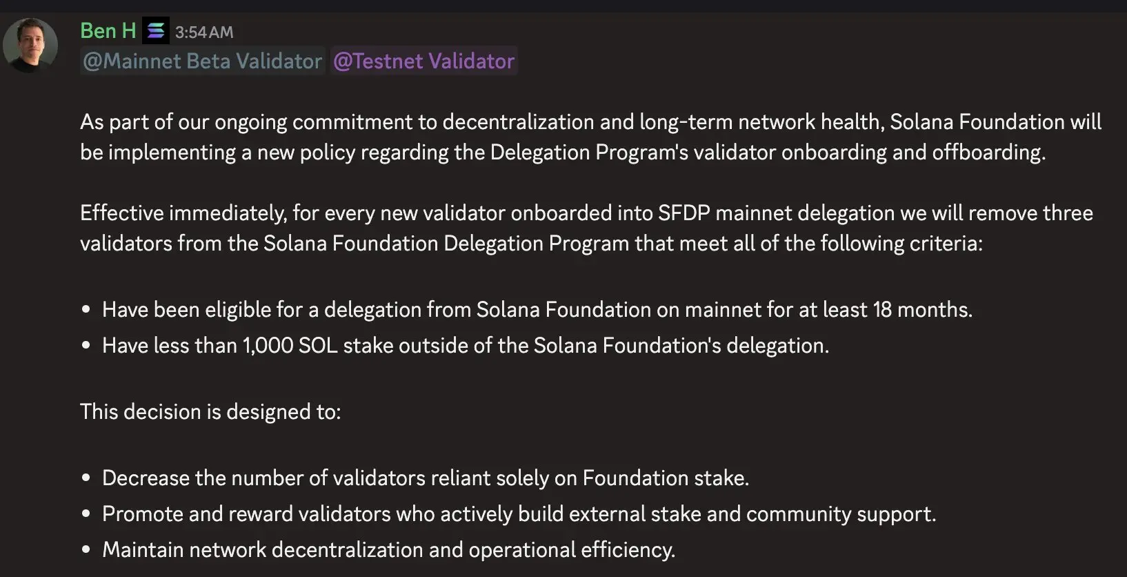This screenshot has height=577, width=1127.
Task: Click the 3:54 AM message timestamp
Action: 204,31
